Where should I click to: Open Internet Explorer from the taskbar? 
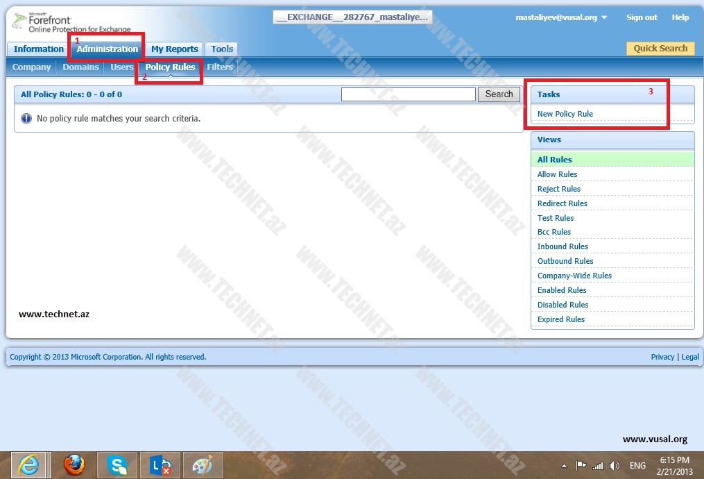28,464
